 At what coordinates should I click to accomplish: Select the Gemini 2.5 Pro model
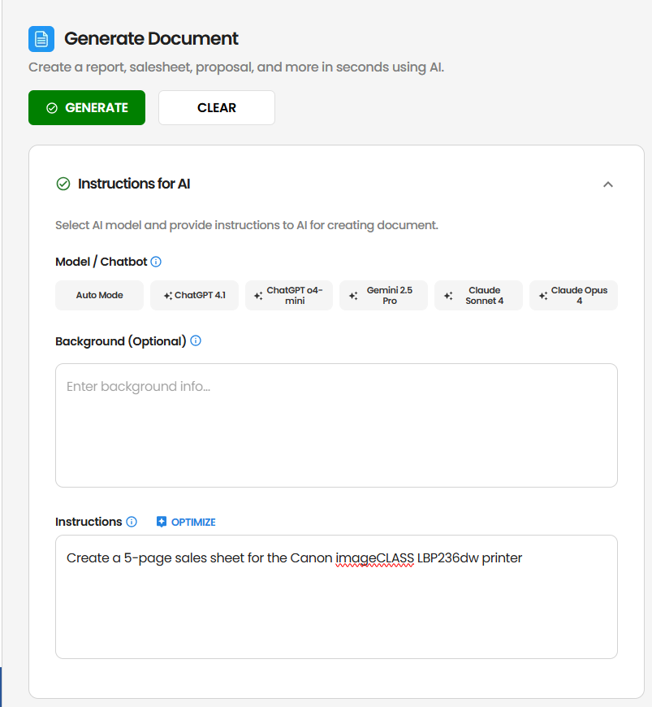383,296
